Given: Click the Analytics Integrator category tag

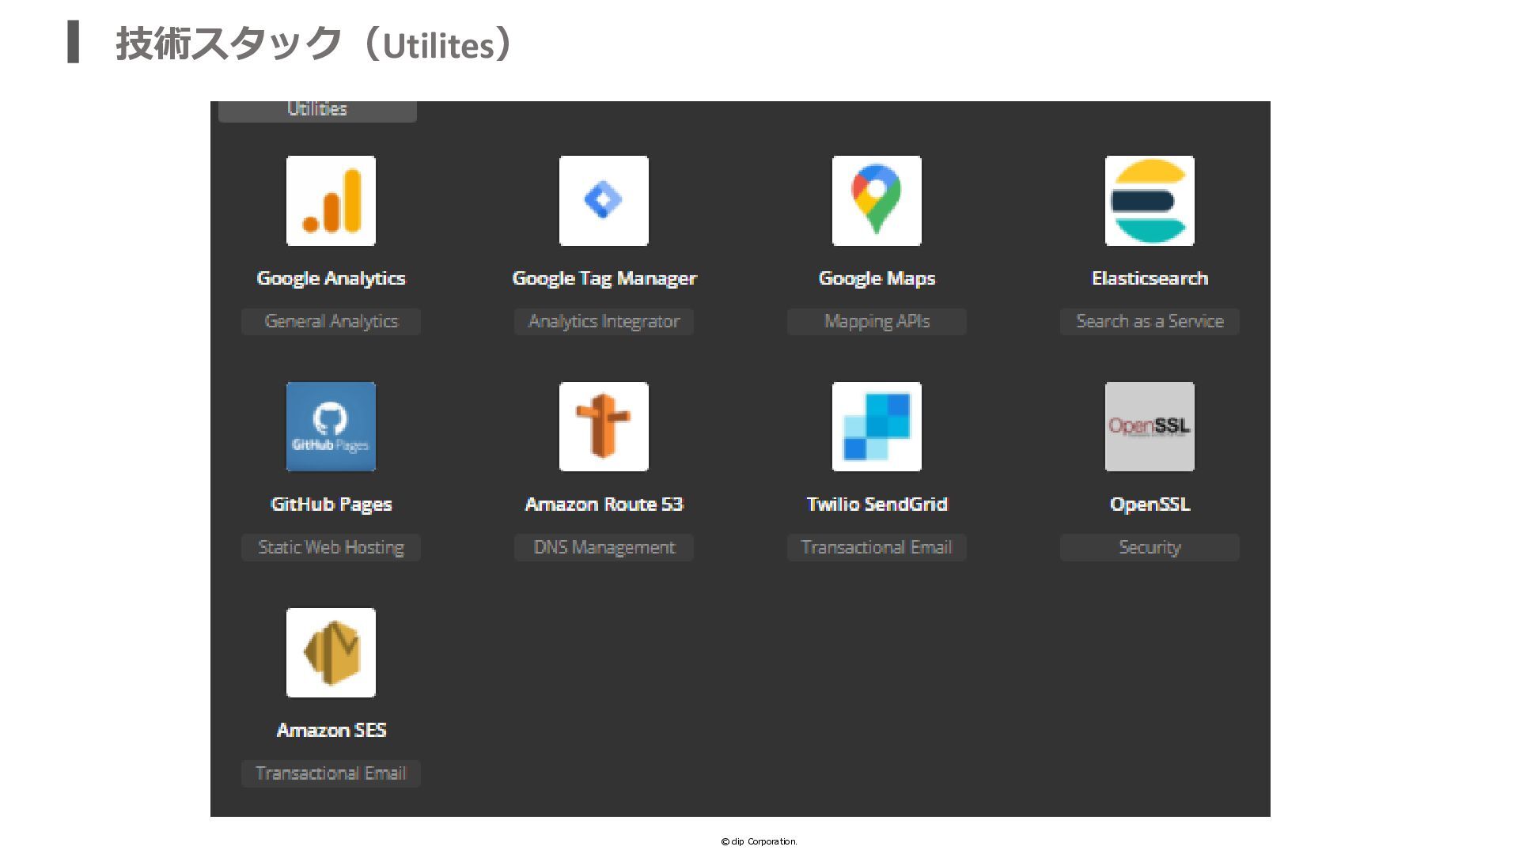Looking at the screenshot, I should (x=604, y=322).
